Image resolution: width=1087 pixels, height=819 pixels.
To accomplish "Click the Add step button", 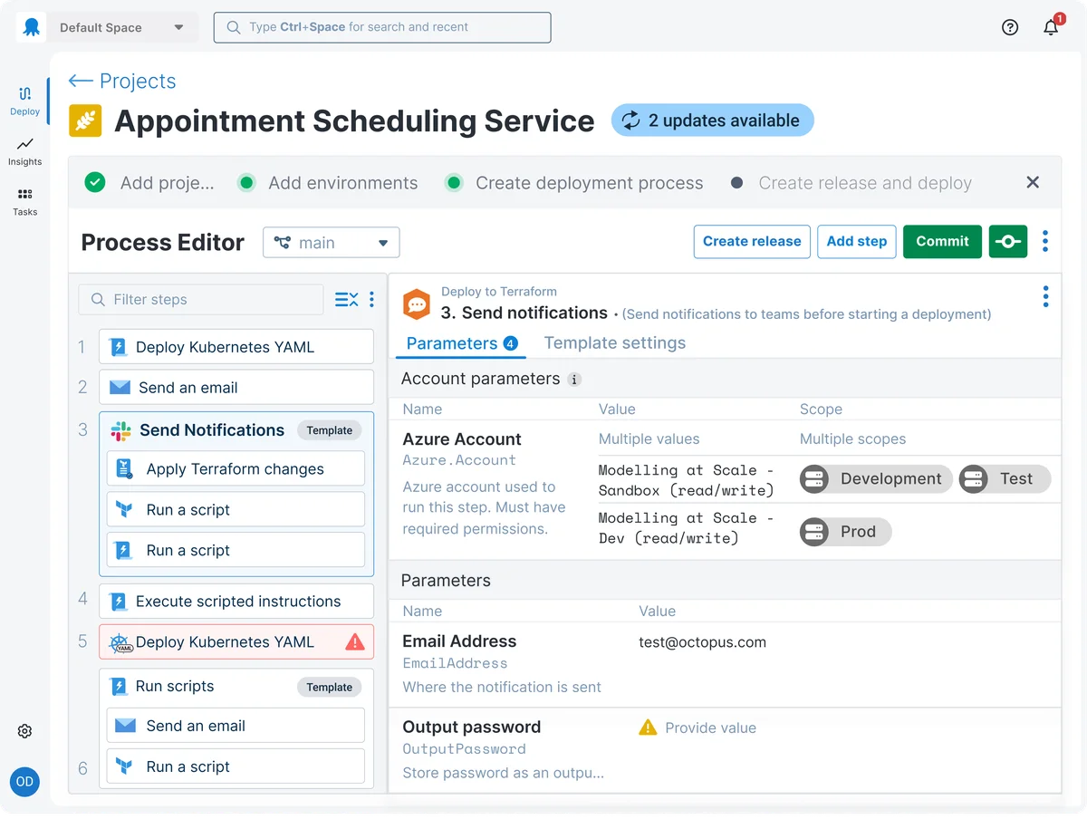I will click(857, 241).
